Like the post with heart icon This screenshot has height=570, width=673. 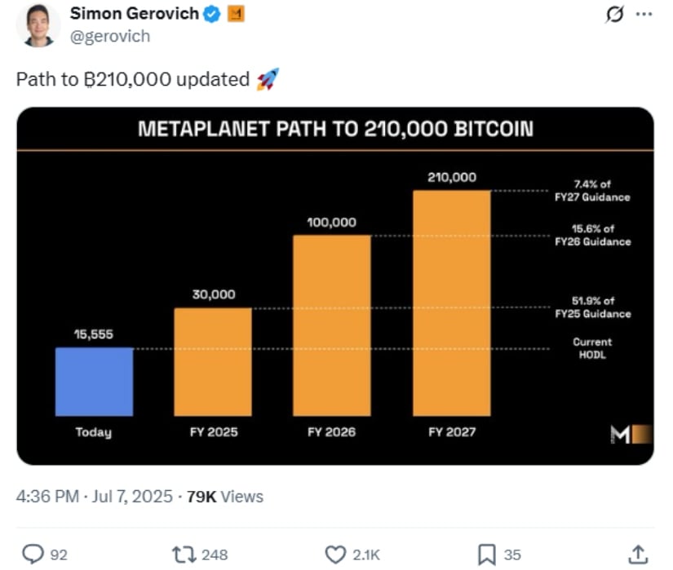coord(335,555)
